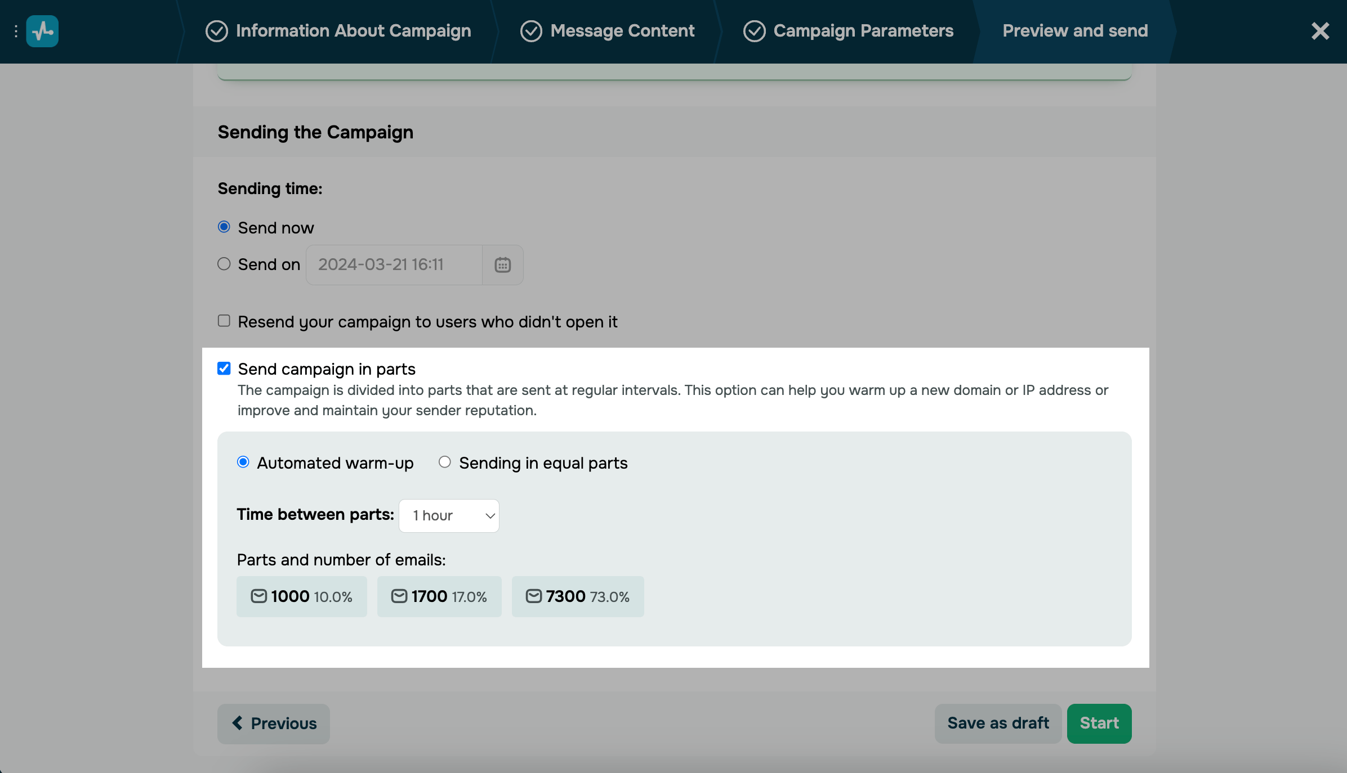This screenshot has width=1347, height=773.
Task: Click the calendar icon next to date field
Action: click(502, 265)
